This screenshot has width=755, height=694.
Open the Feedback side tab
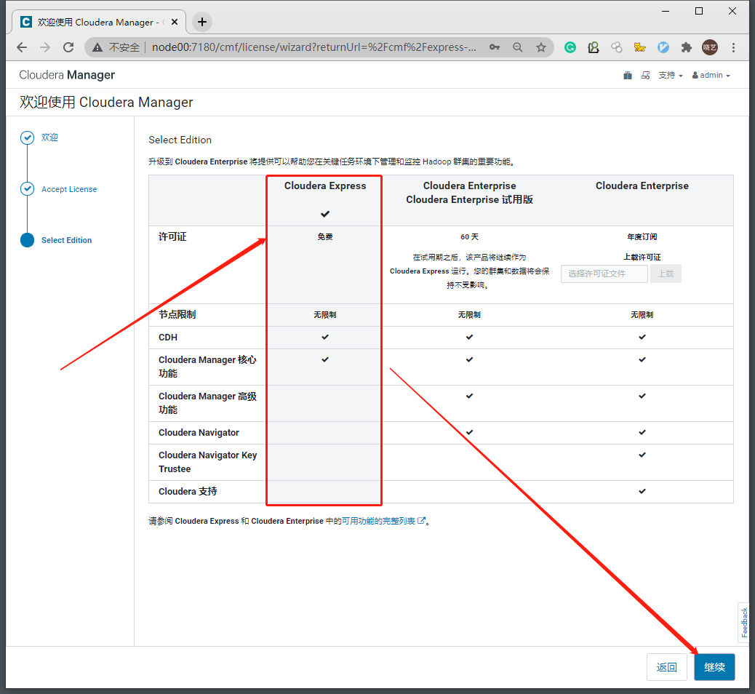[x=744, y=622]
